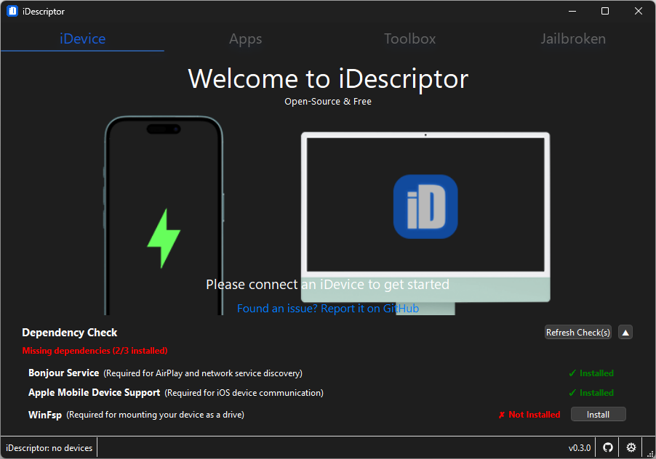
Task: Click the 'no devices' status label
Action: pos(49,448)
